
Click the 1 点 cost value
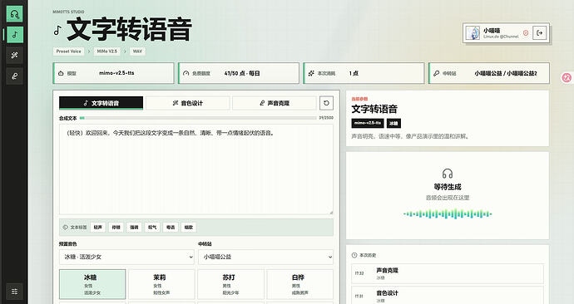click(x=354, y=73)
